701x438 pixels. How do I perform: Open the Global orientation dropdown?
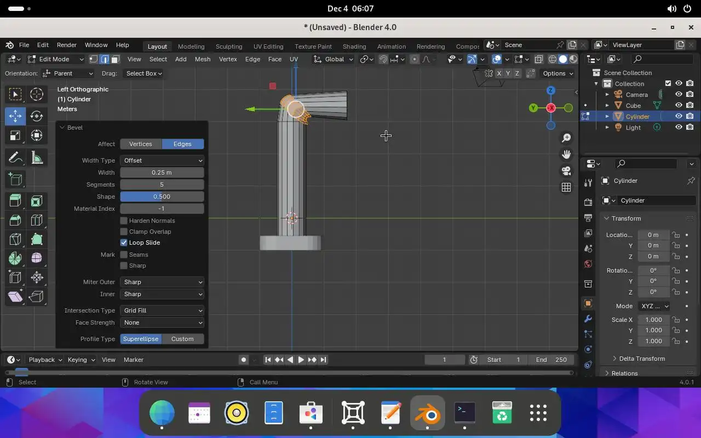[334, 59]
